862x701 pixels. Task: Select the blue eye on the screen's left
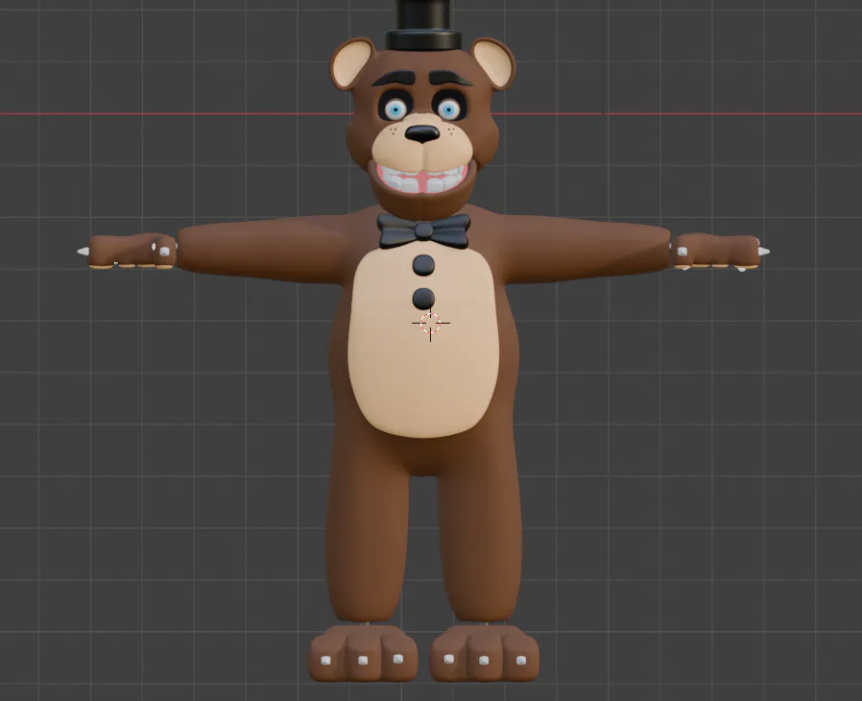395,110
